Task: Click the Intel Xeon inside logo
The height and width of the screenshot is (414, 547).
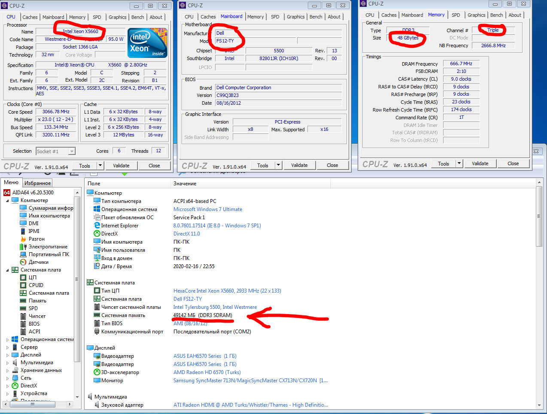Action: coord(148,43)
